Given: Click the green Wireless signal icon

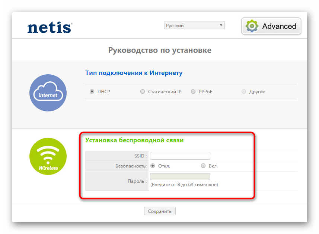Looking at the screenshot, I should pyautogui.click(x=48, y=156).
